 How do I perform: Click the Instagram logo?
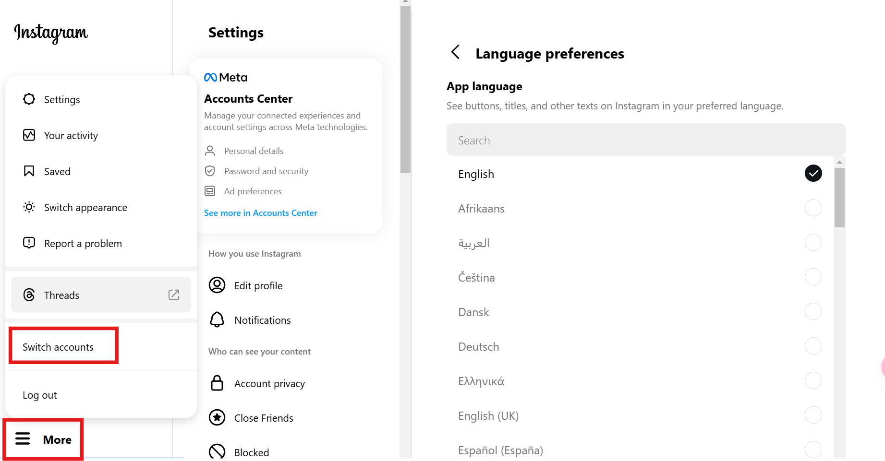(51, 33)
